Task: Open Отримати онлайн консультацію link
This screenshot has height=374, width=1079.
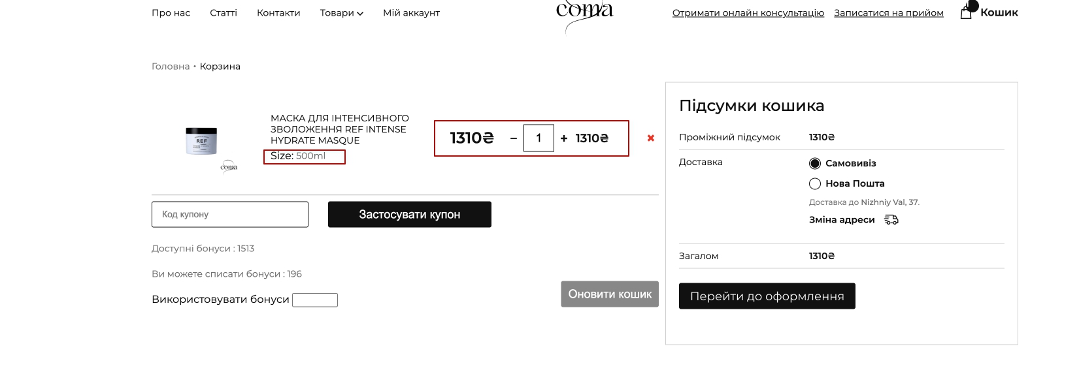Action: click(x=748, y=13)
